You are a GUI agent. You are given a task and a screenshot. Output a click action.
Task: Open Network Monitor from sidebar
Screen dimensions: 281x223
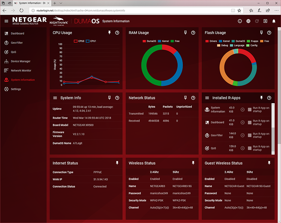coord(18,70)
